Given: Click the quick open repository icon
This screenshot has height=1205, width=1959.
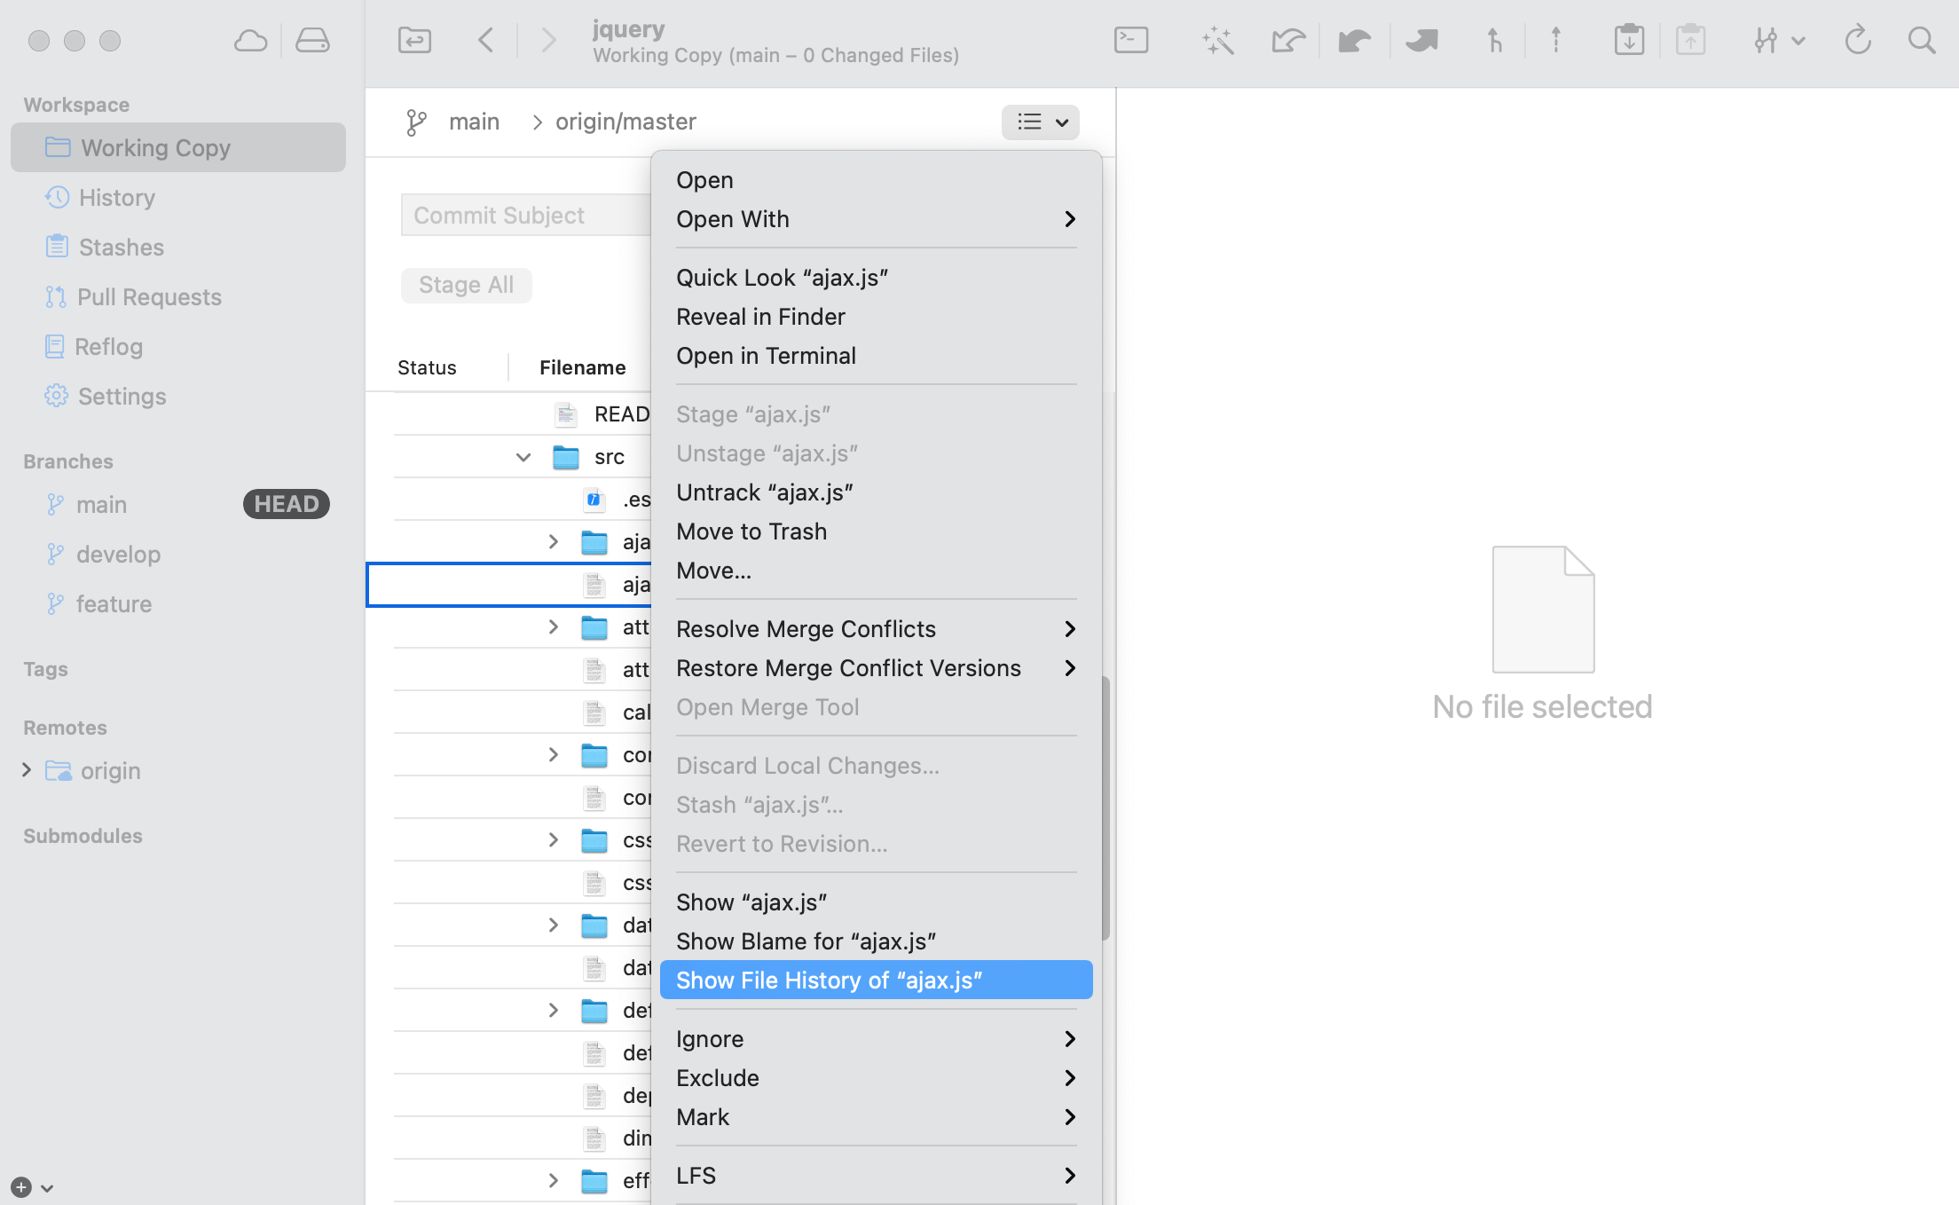Looking at the screenshot, I should (x=414, y=41).
